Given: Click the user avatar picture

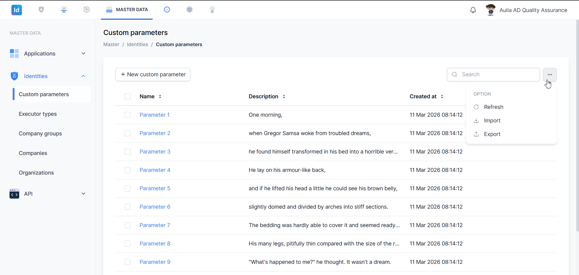Looking at the screenshot, I should (490, 10).
